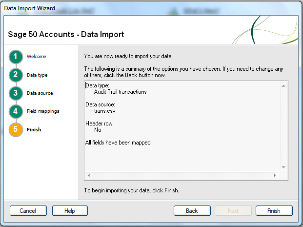
Task: Open the Data source step label
Action: 40,93
